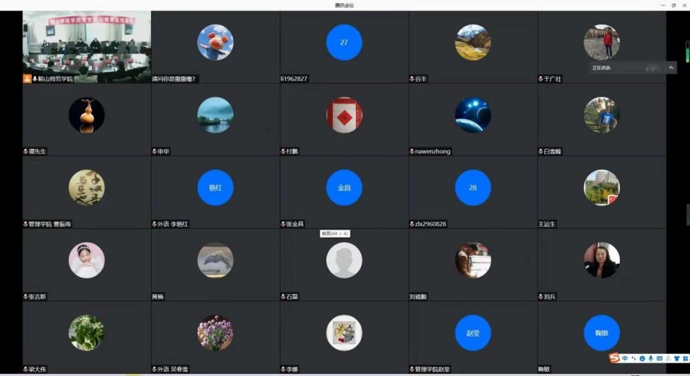690x376 pixels.
Task: Open Sogou soft keyboard icon
Action: 659,359
